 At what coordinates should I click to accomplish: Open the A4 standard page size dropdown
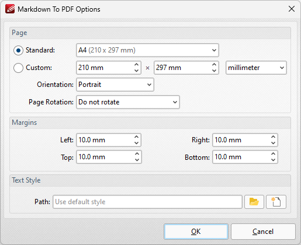click(x=147, y=50)
